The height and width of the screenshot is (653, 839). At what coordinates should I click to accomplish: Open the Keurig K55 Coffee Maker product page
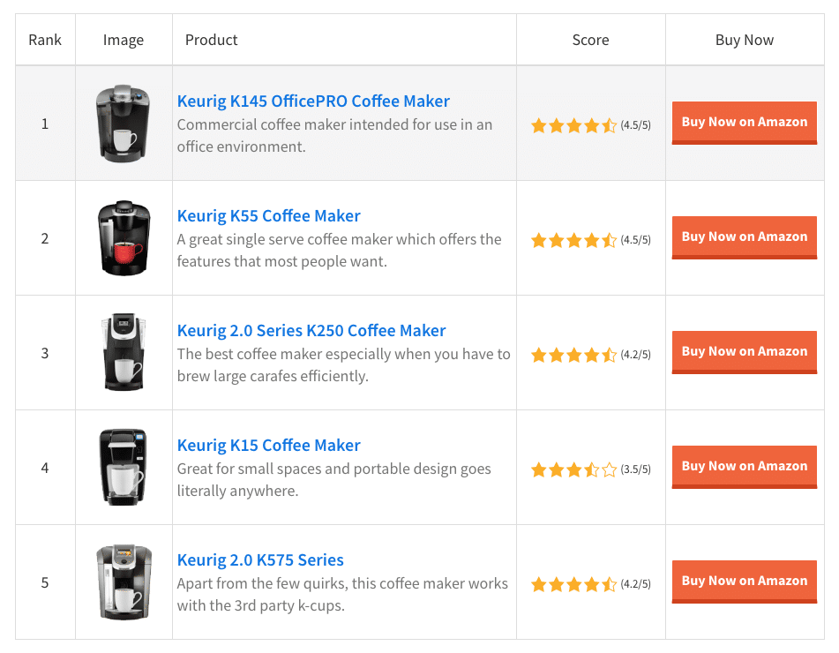[x=268, y=215]
